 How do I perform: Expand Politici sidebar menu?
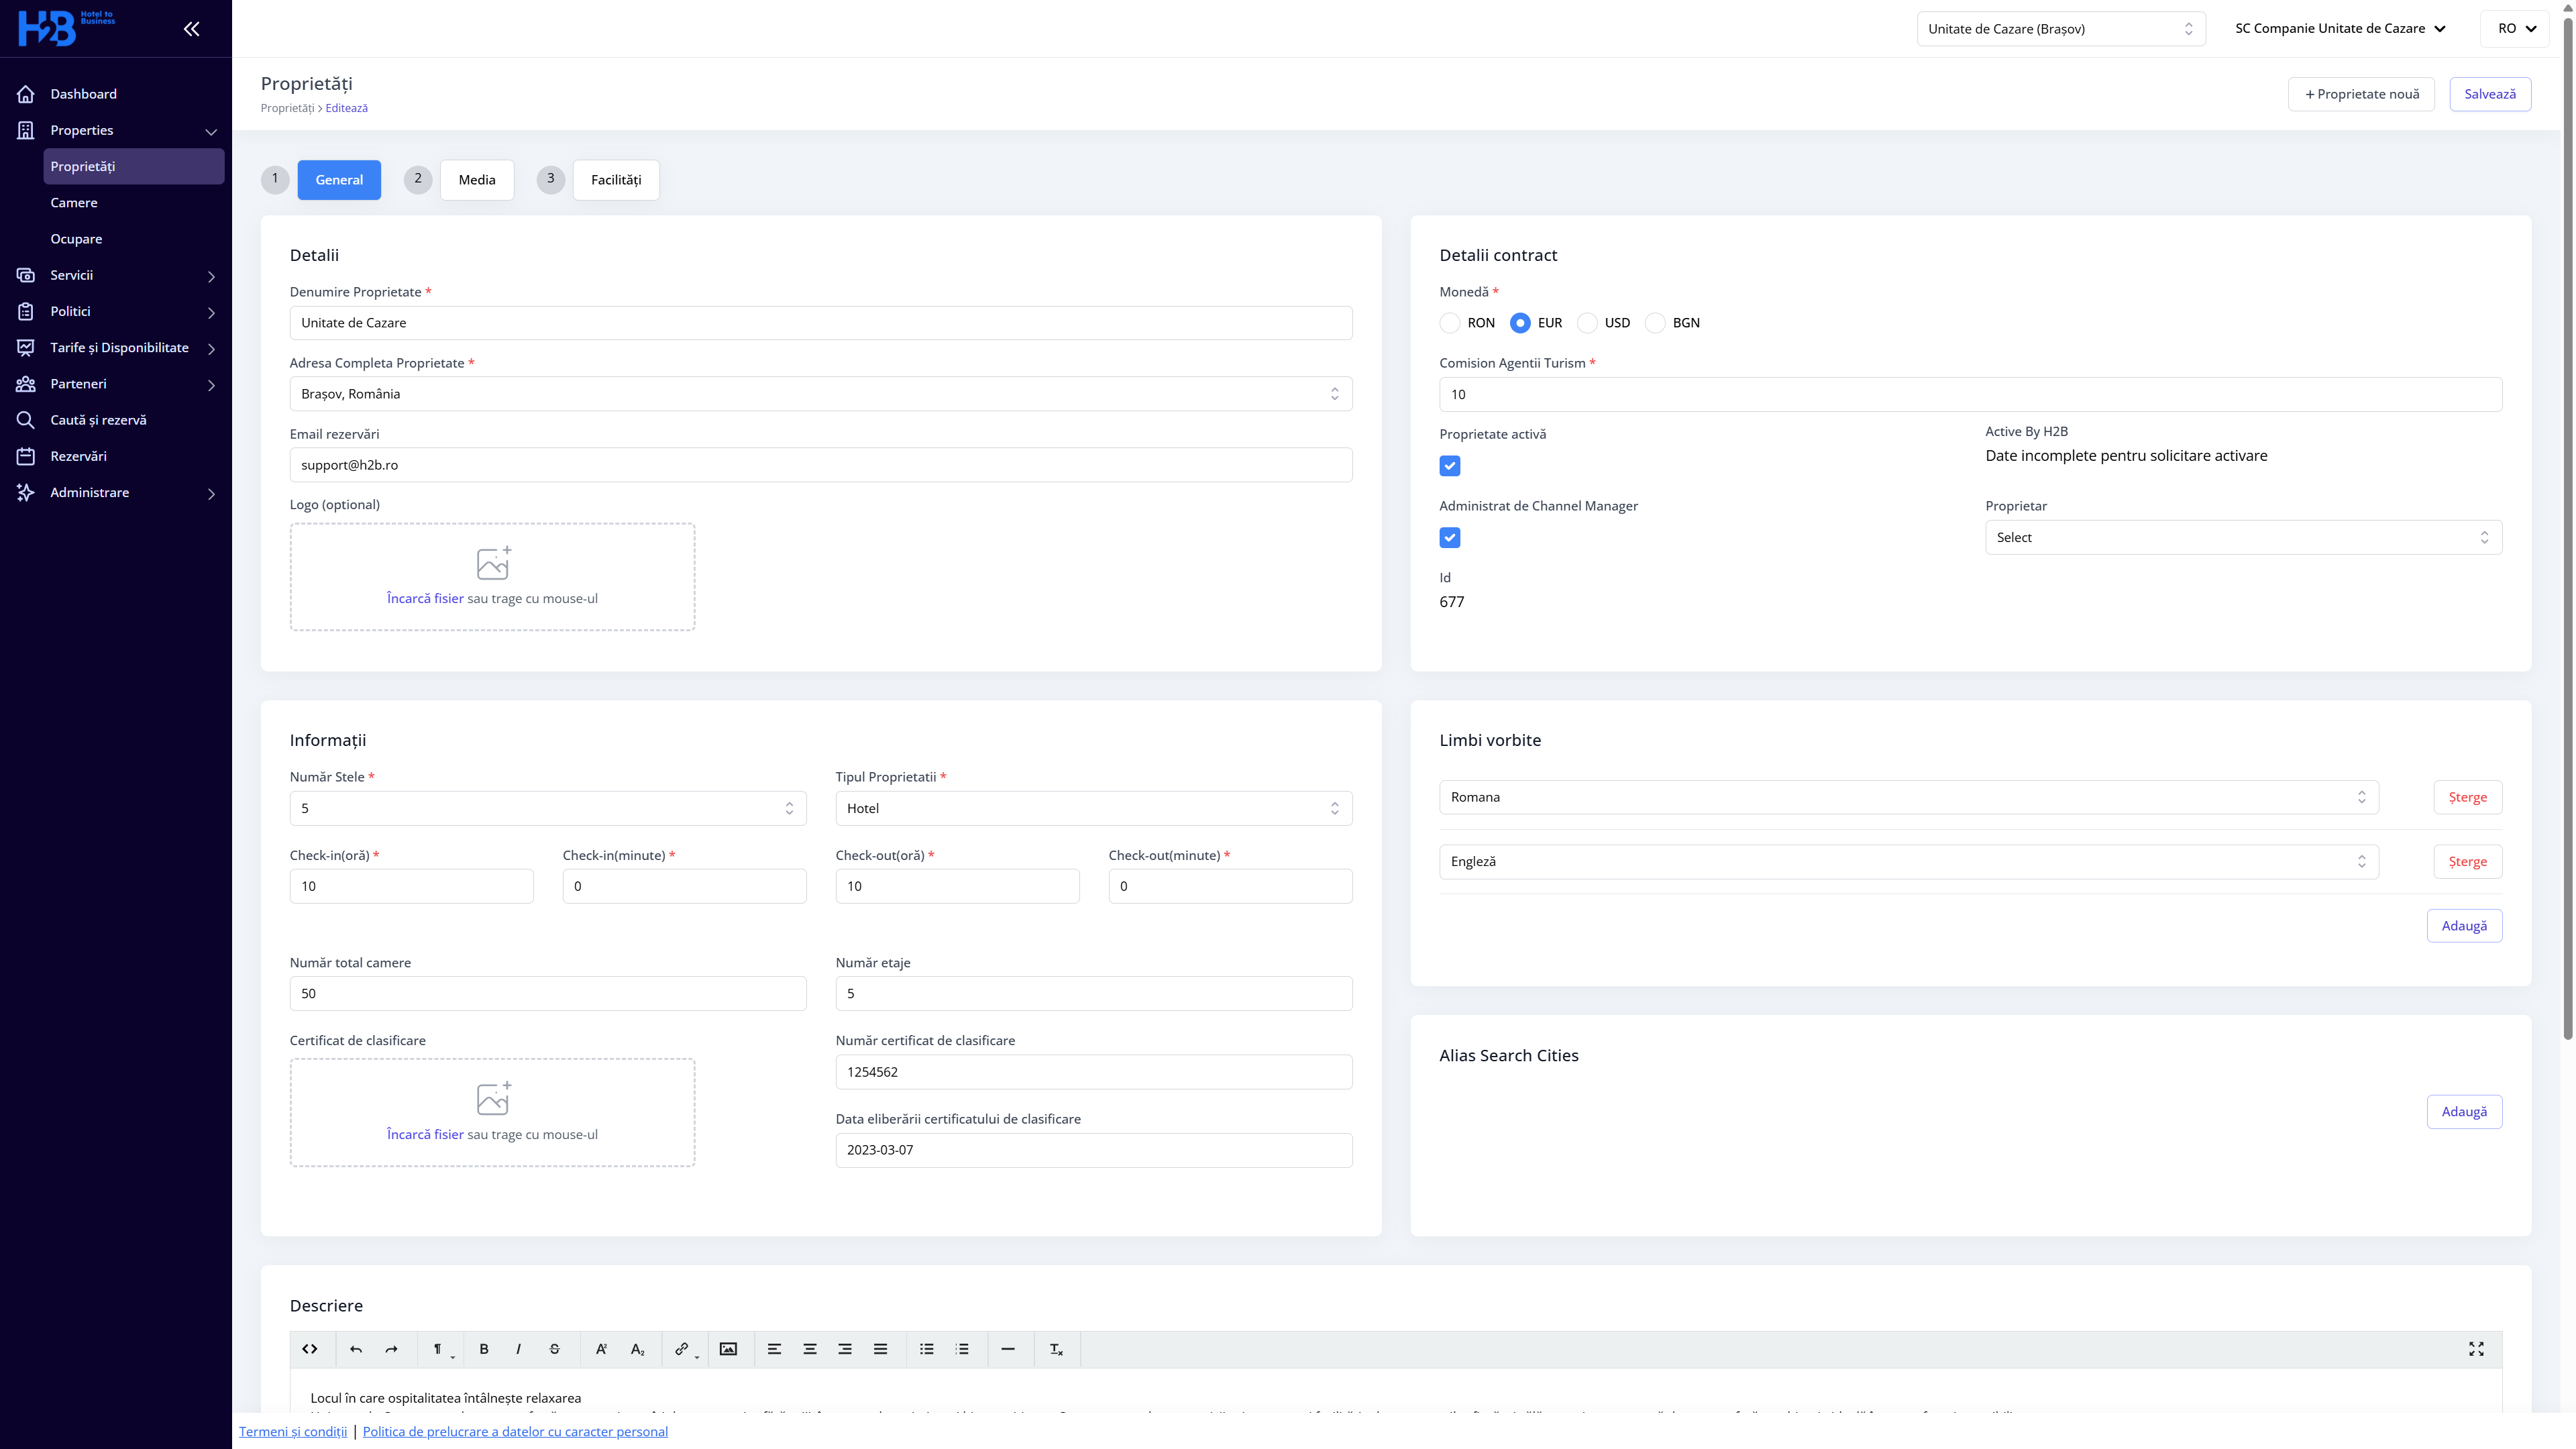point(116,312)
